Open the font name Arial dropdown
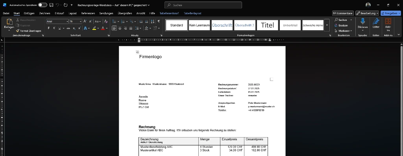The width and height of the screenshot is (403, 156). click(x=67, y=22)
